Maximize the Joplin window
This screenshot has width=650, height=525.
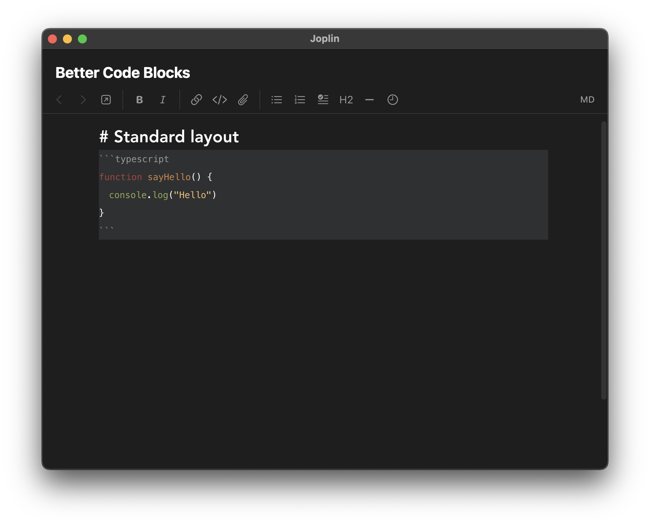pyautogui.click(x=82, y=39)
